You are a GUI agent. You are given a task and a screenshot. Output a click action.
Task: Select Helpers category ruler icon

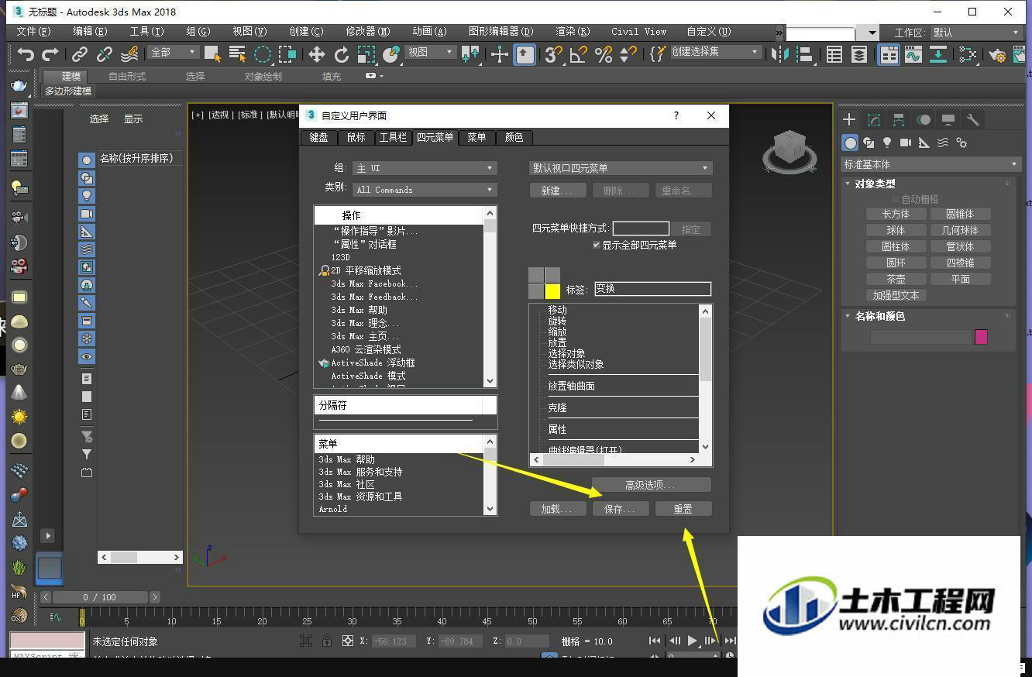(924, 143)
